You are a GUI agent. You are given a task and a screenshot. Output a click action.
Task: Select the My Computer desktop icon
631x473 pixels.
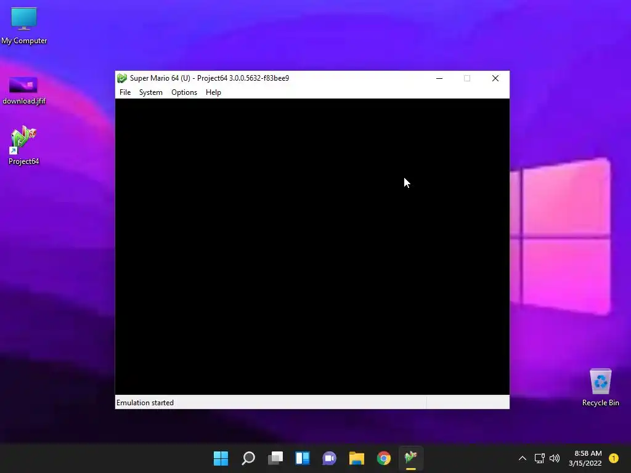tap(24, 26)
